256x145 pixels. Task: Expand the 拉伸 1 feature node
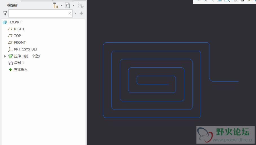5,56
